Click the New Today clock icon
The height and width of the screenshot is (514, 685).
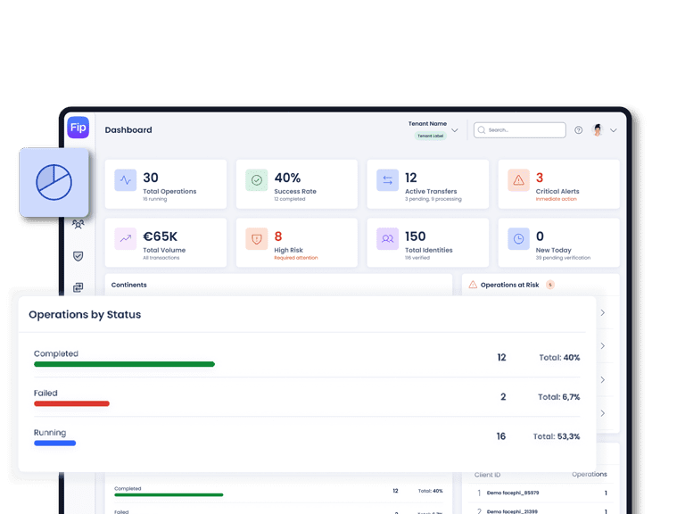518,238
